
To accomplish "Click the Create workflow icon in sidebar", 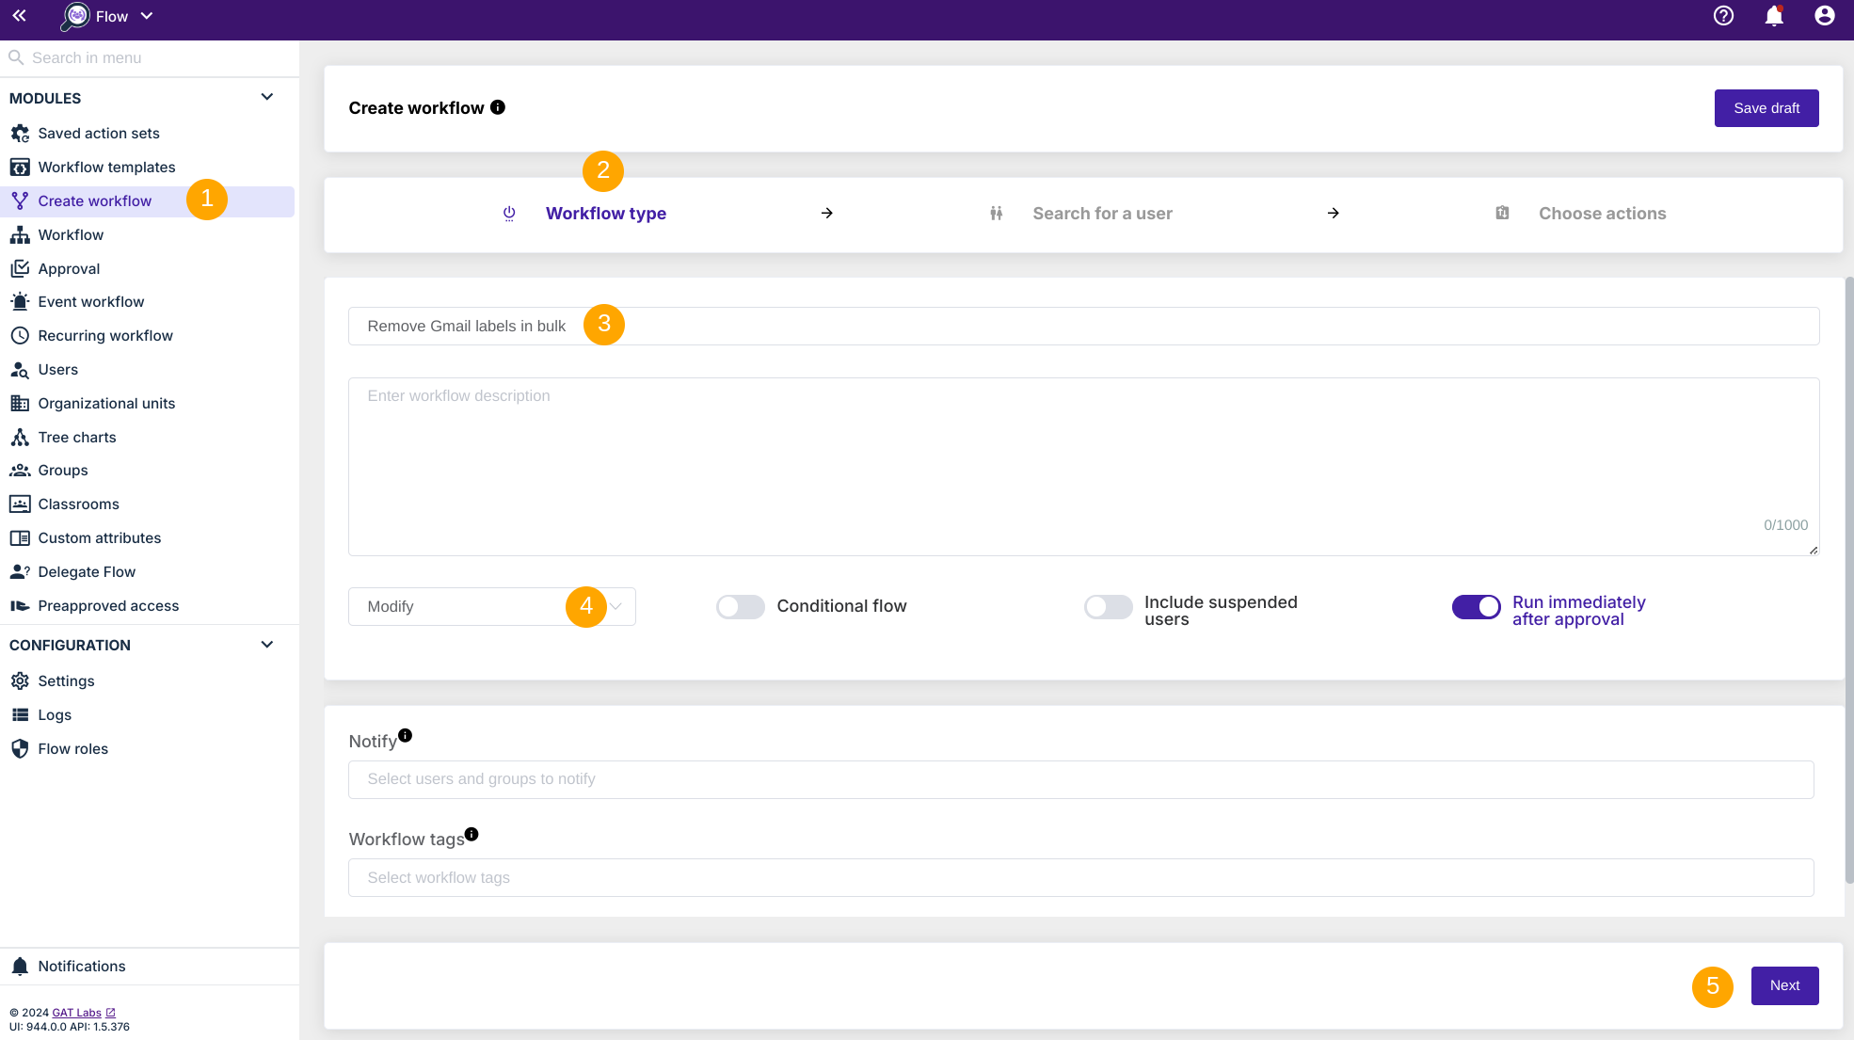I will click(21, 200).
